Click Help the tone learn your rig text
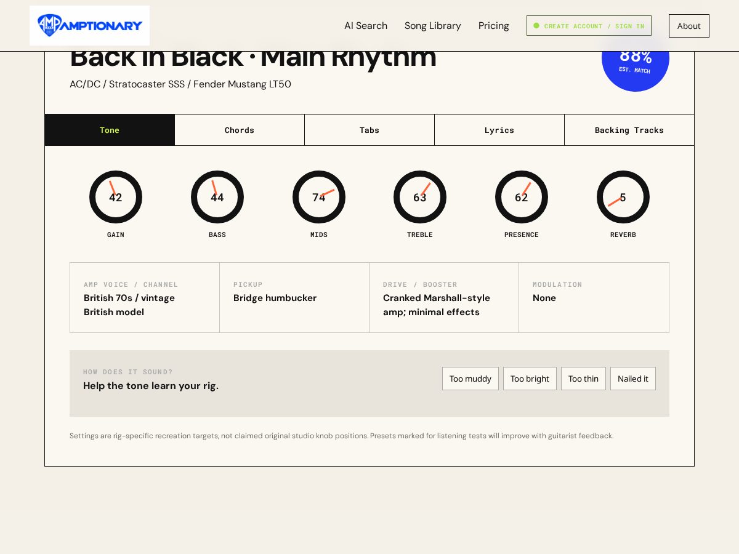The height and width of the screenshot is (554, 739). [x=151, y=386]
